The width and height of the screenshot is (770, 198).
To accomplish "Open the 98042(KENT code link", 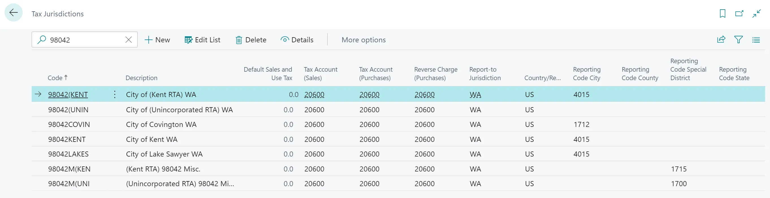I will click(68, 94).
